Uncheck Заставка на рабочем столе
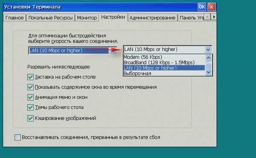The image size is (256, 158). pos(30,77)
